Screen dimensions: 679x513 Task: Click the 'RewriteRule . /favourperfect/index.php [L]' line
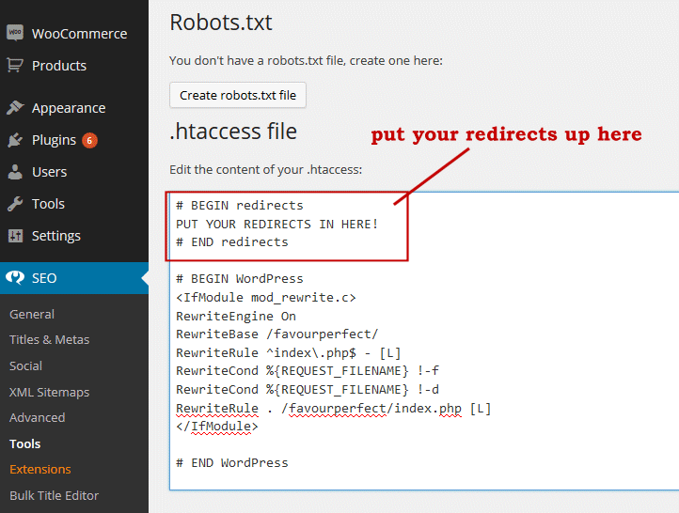[334, 409]
